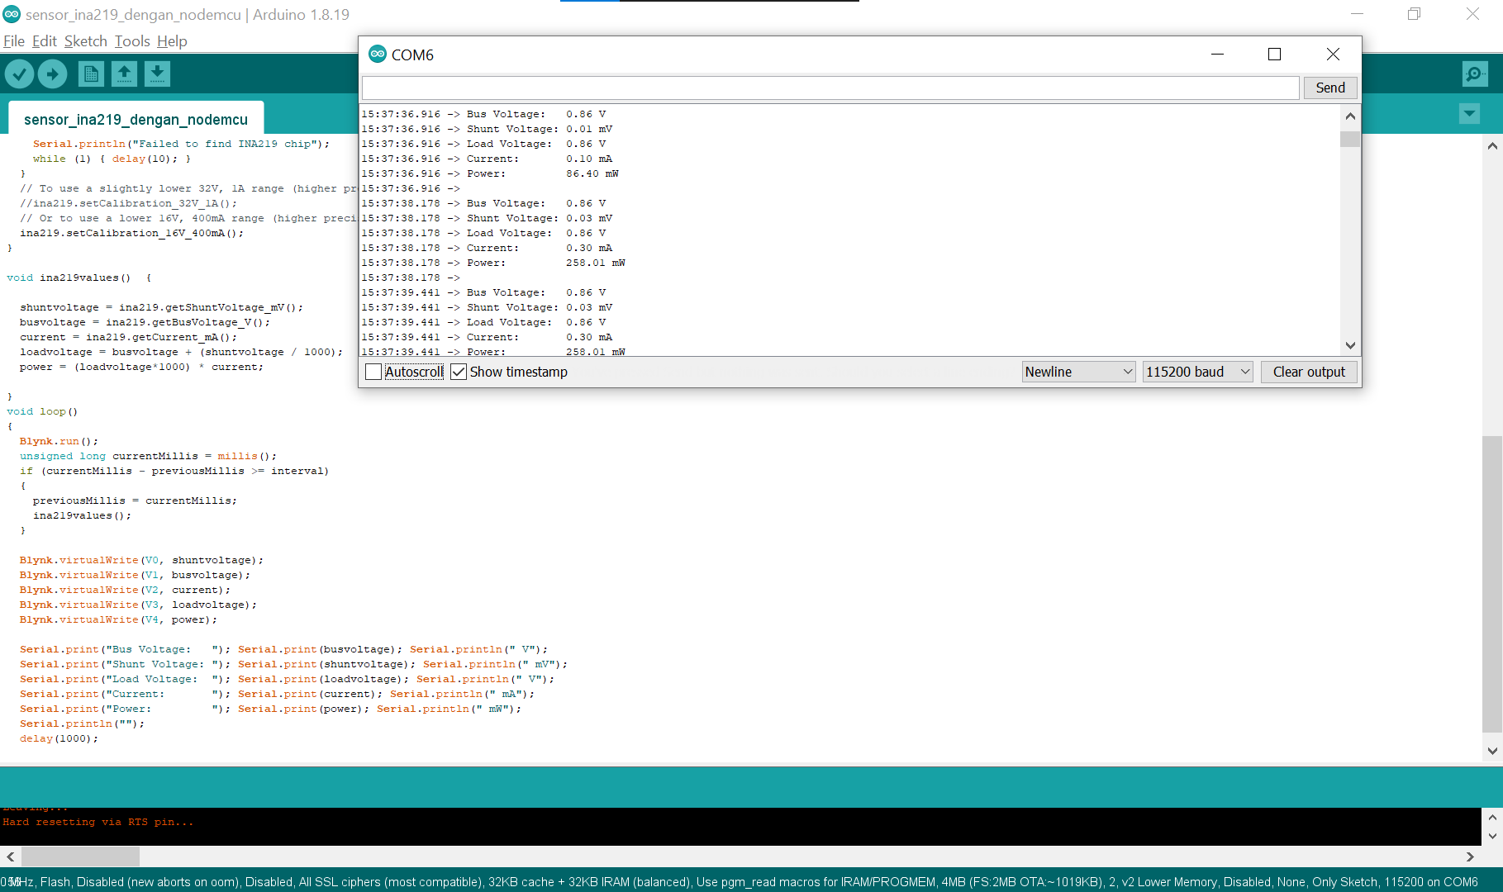Screen dimensions: 1503x892
Task: Click board info status bar text
Action: [x=740, y=882]
